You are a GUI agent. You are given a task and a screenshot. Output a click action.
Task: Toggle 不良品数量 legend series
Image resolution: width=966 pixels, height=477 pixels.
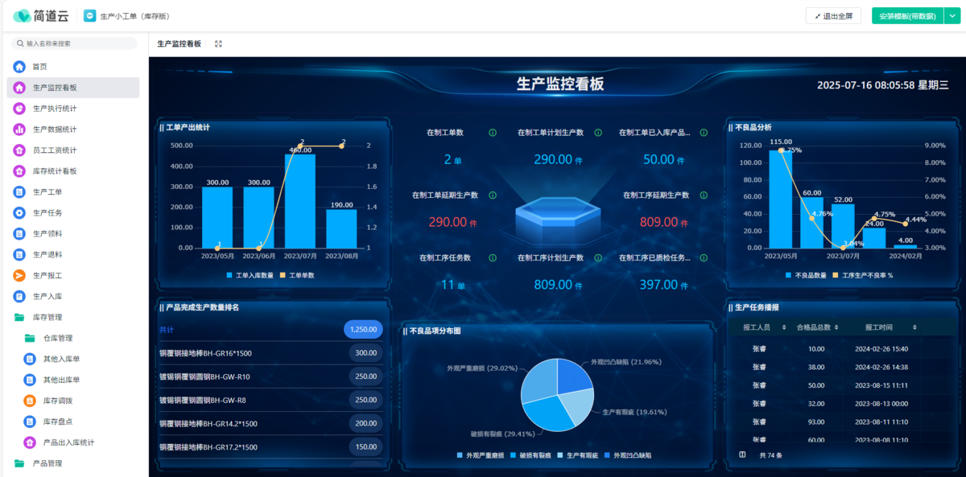tap(804, 276)
